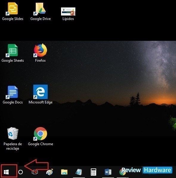Screen dimensions: 176x178
Task: Open the Windows Start menu
Action: pyautogui.click(x=6, y=172)
